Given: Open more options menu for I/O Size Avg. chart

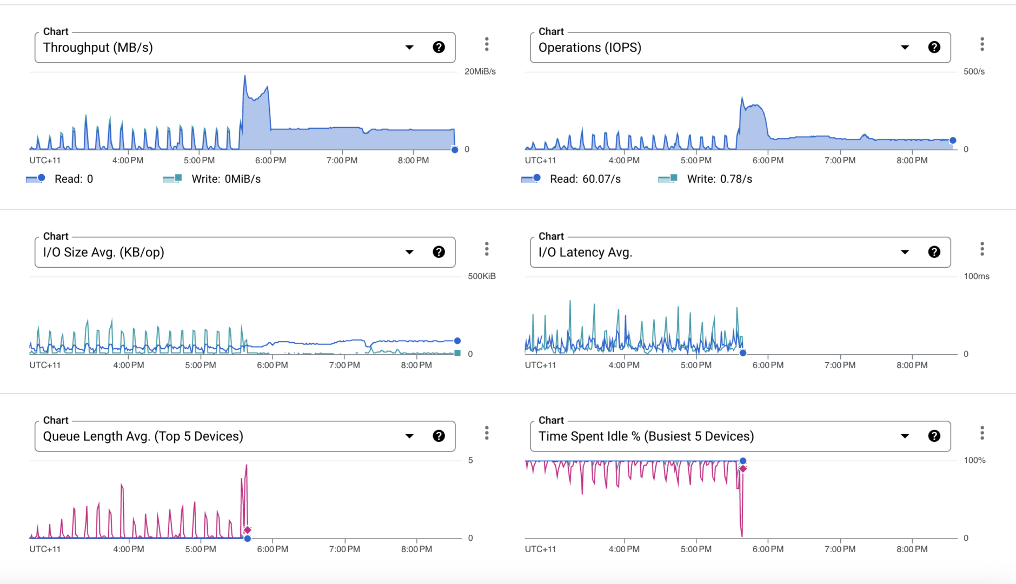Looking at the screenshot, I should pos(487,249).
